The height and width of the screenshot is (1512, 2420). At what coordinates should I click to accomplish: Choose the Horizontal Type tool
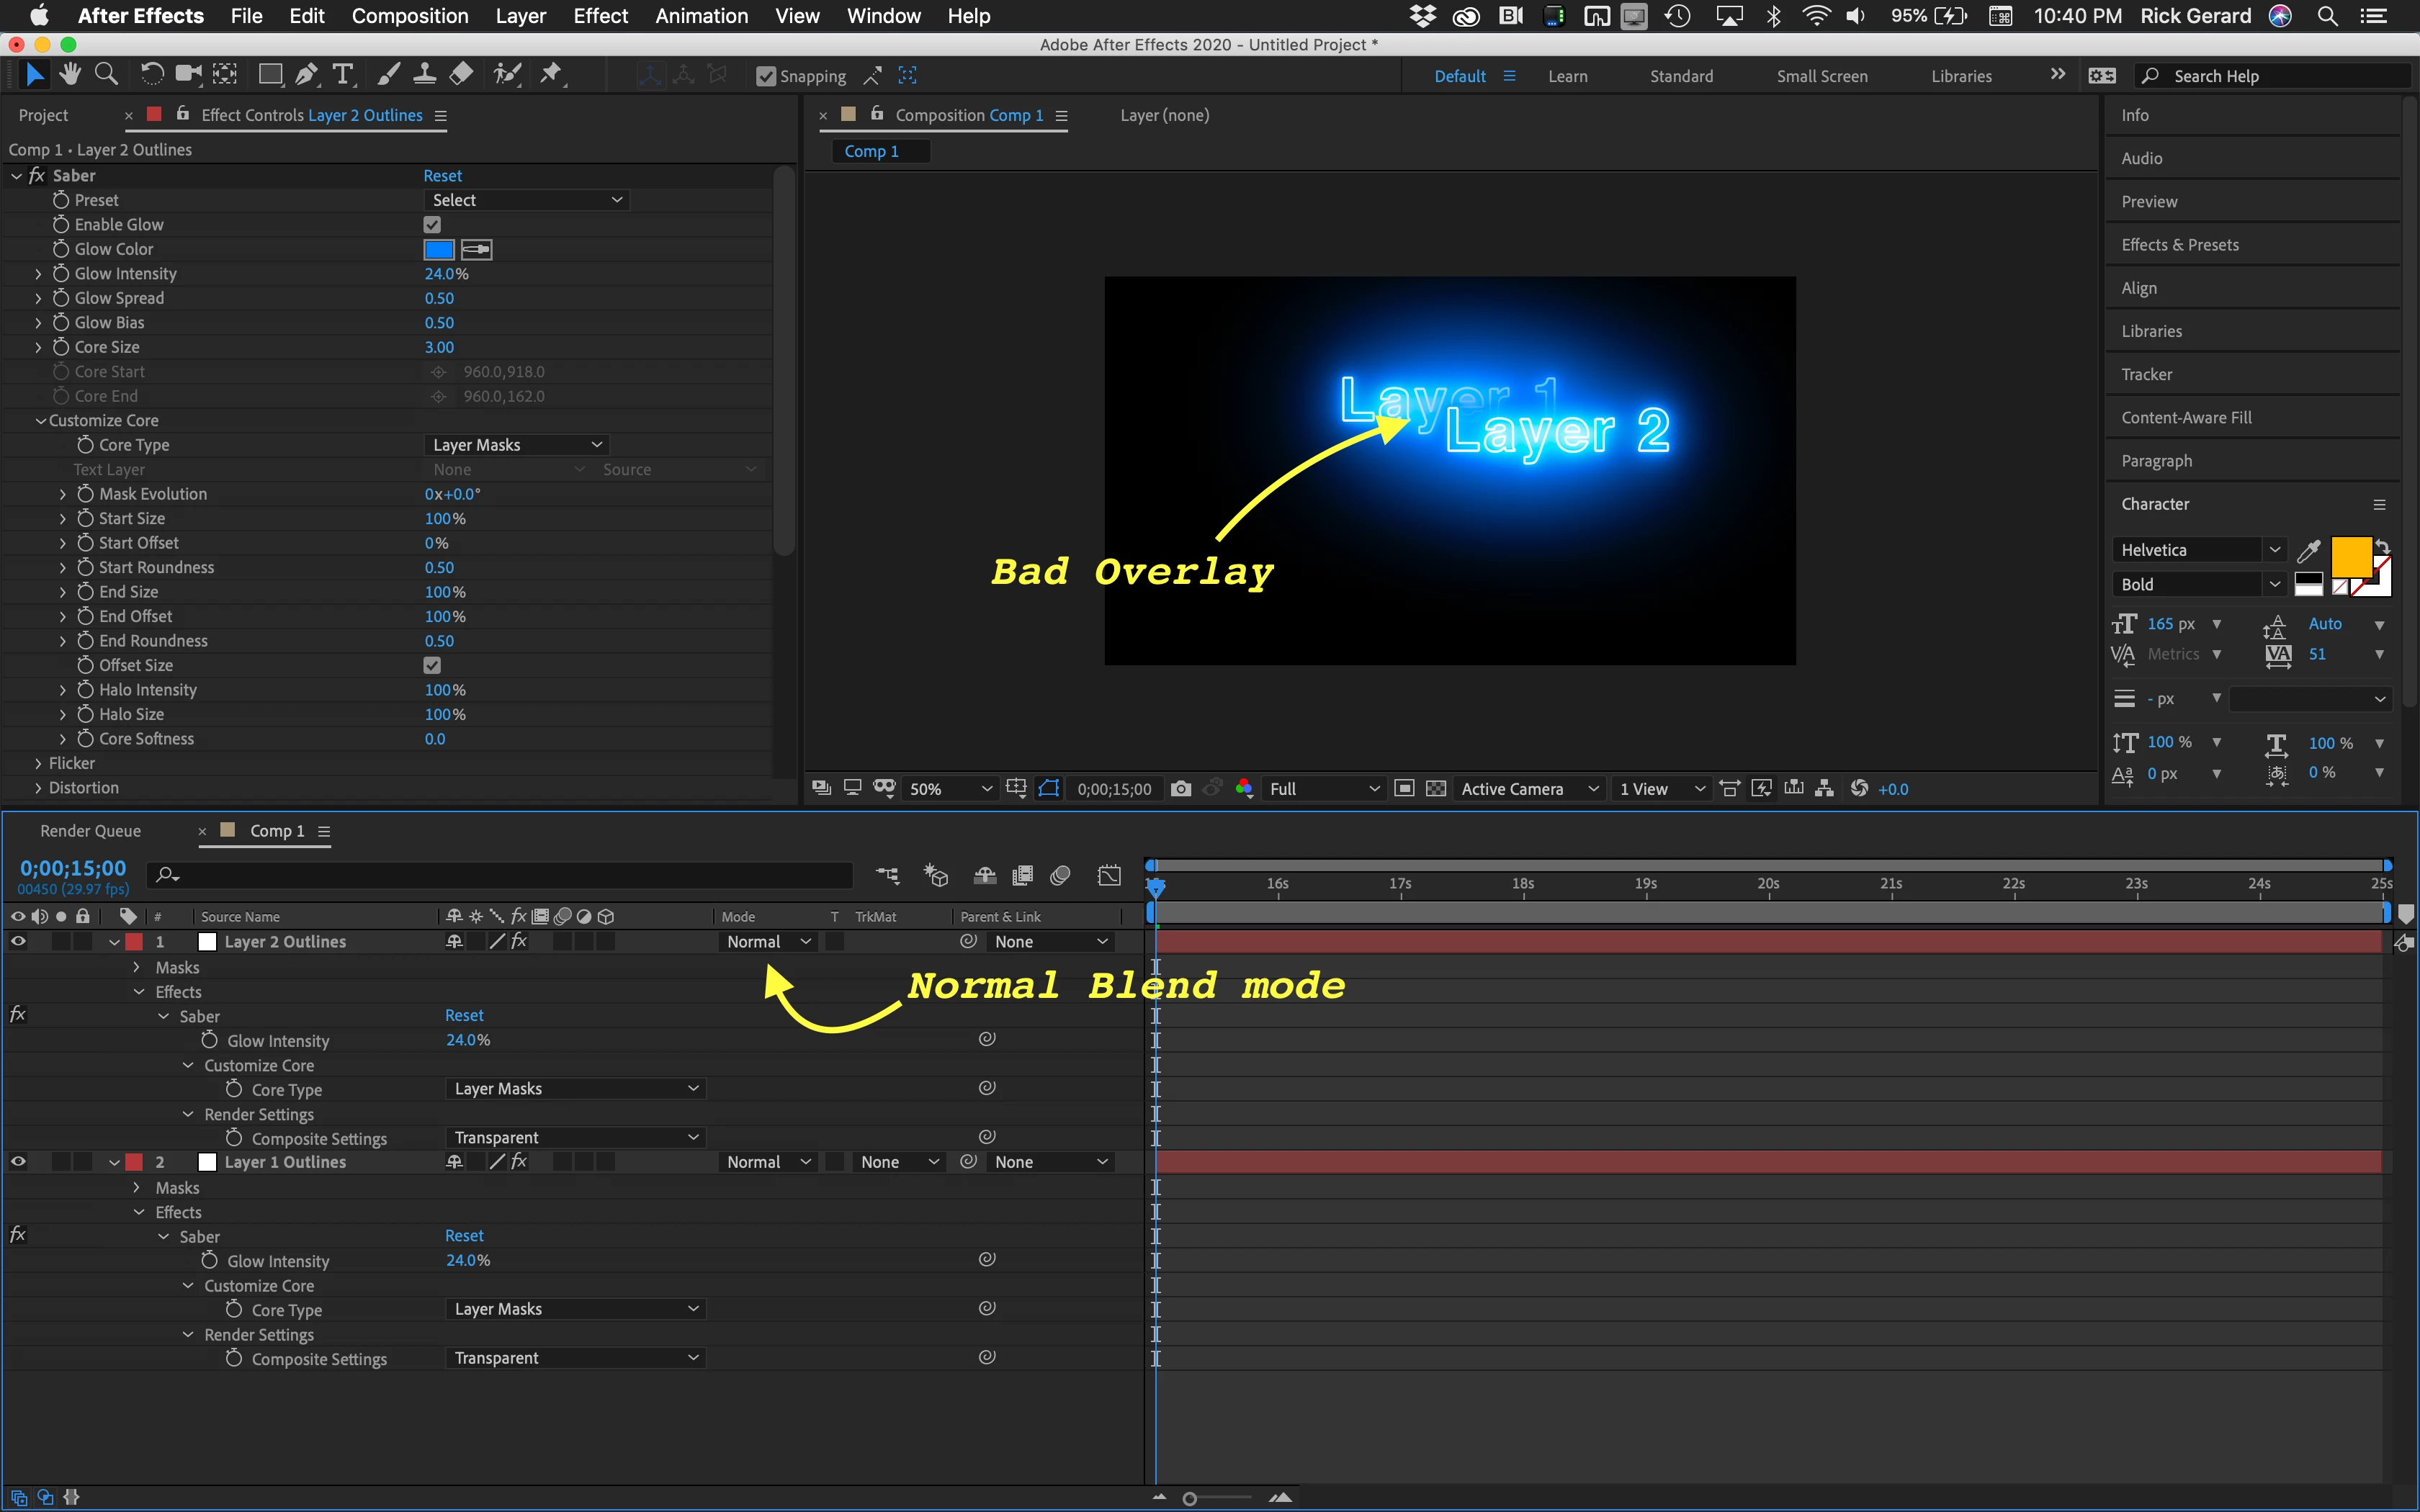pos(343,75)
